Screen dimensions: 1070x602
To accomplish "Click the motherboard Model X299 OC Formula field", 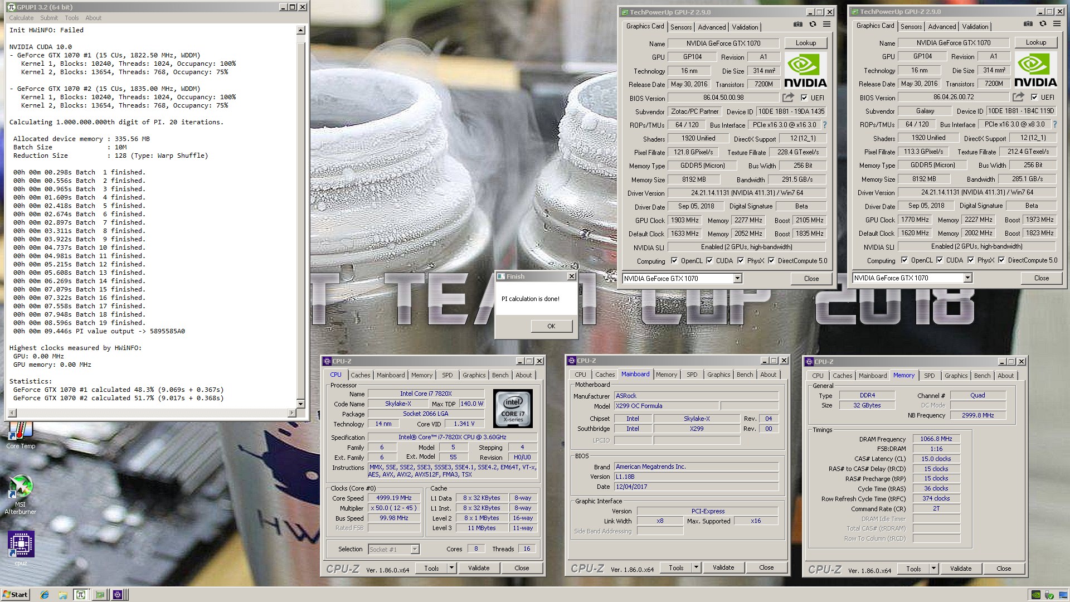I will (x=666, y=406).
